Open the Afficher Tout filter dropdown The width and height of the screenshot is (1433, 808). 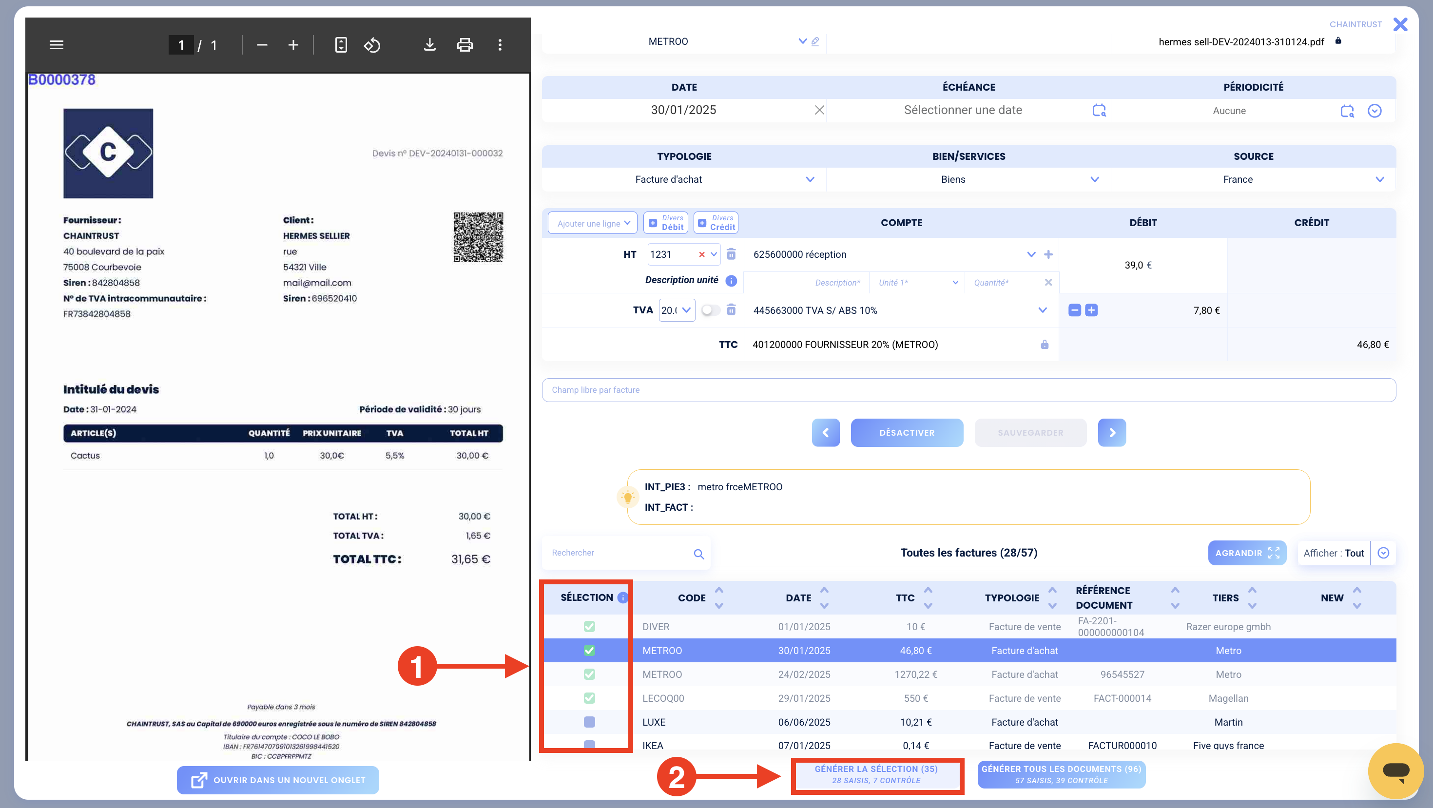tap(1383, 553)
